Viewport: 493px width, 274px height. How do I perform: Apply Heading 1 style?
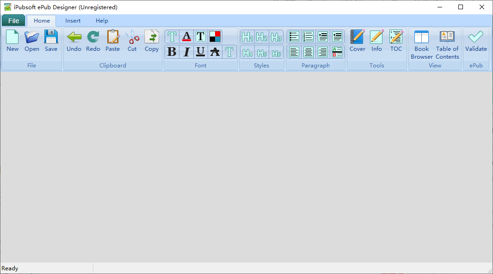(x=247, y=37)
